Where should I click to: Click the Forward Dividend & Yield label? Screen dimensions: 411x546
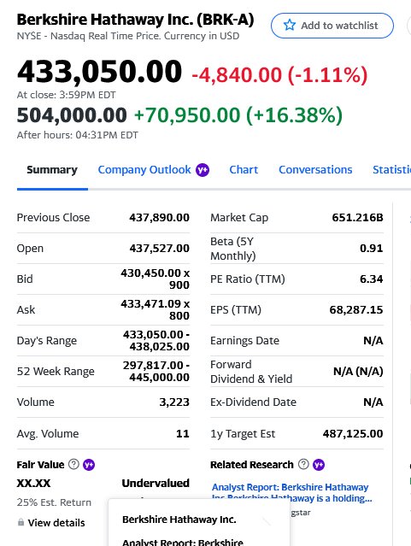click(251, 372)
